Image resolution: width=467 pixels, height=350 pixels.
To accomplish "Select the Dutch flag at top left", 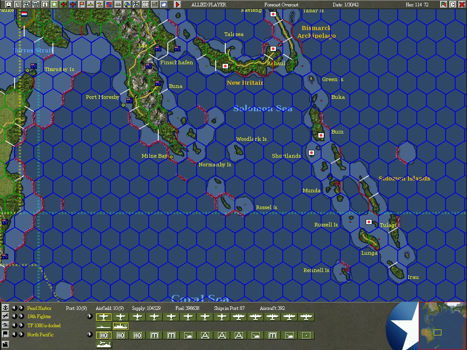I will coord(24,14).
